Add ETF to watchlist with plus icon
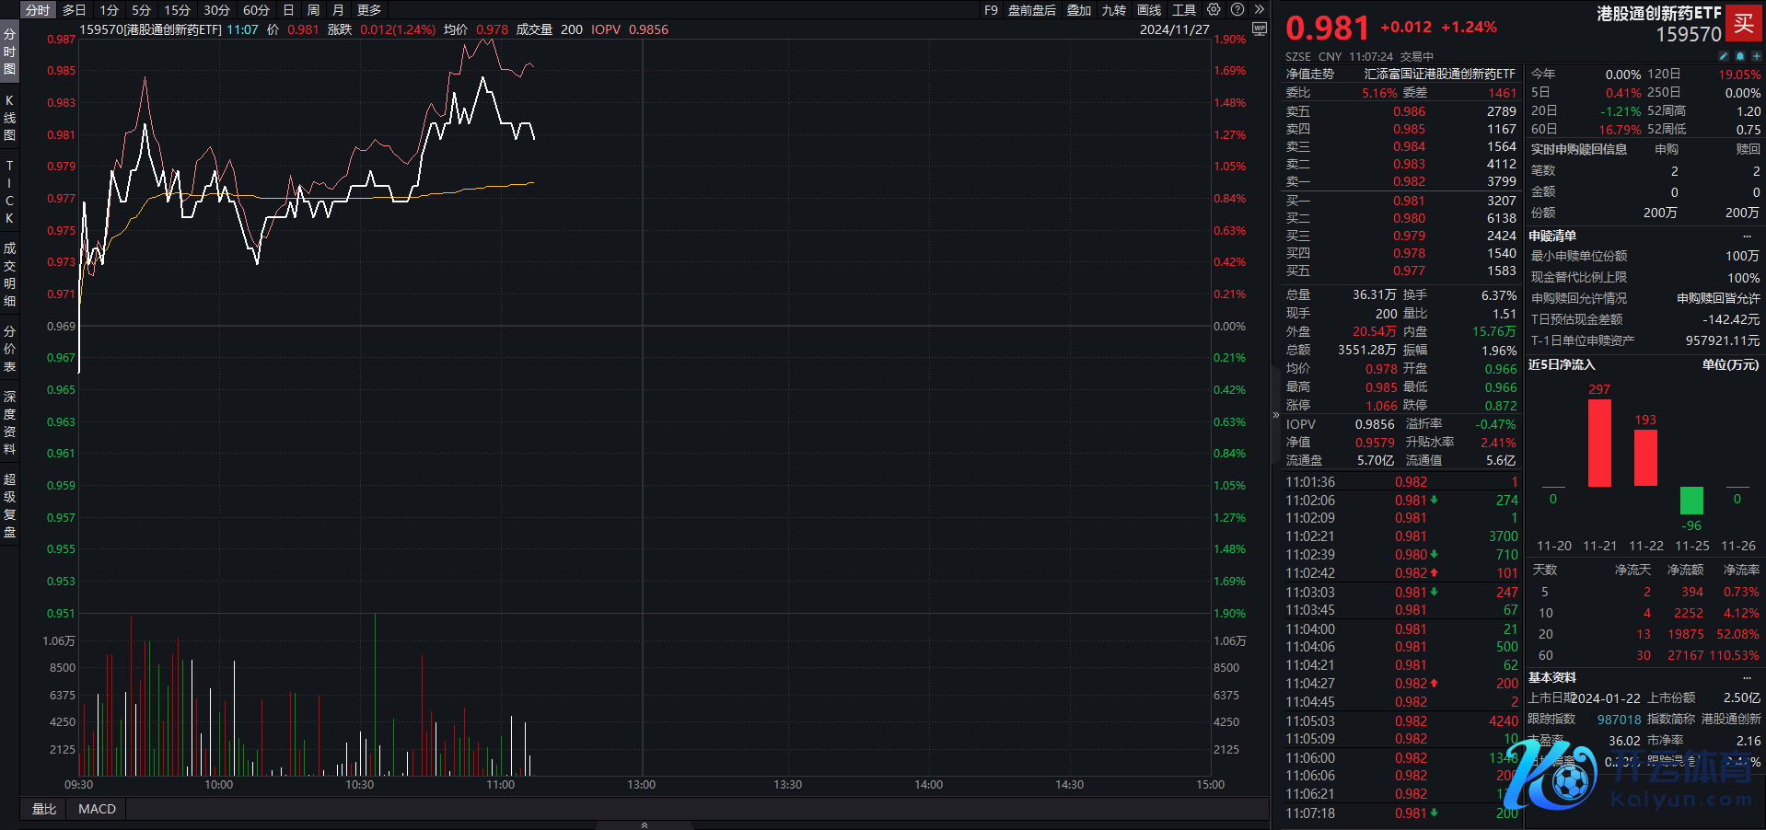The height and width of the screenshot is (830, 1766). point(1756,56)
